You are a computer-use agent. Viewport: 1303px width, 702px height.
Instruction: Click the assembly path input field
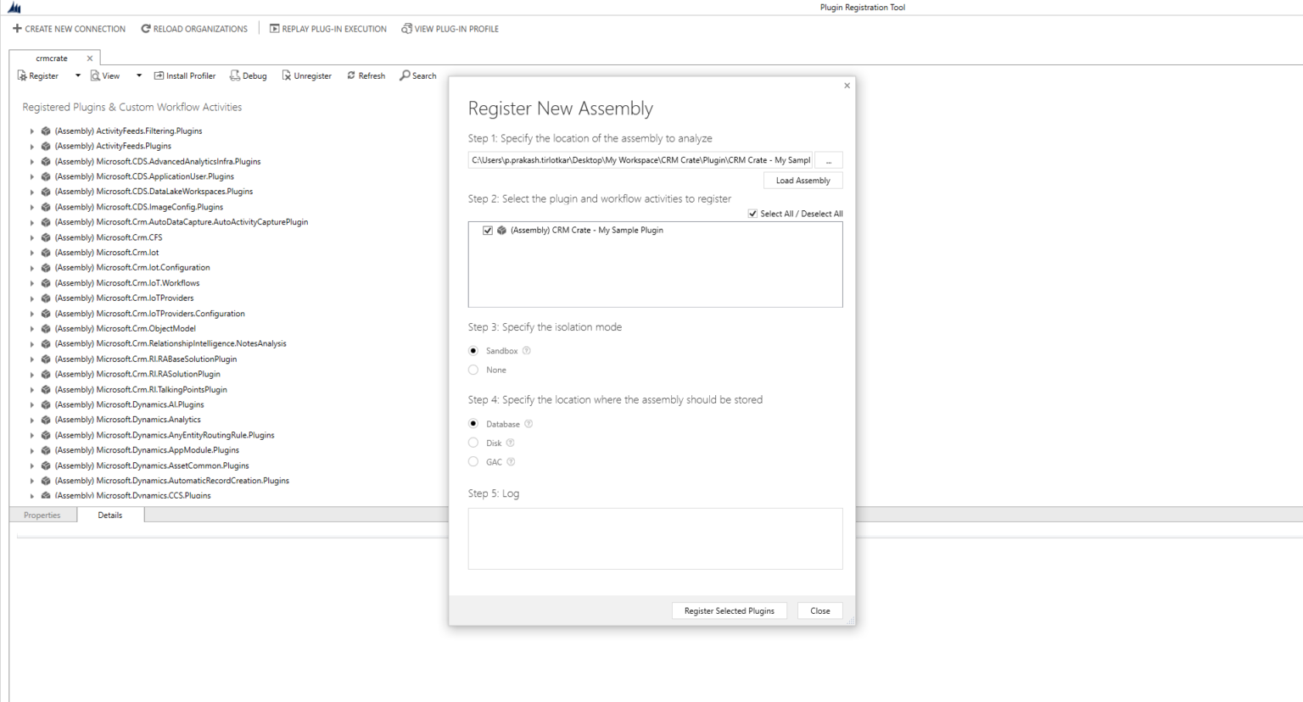click(x=640, y=159)
